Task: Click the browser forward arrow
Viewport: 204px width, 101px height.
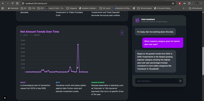Action: point(8,4)
